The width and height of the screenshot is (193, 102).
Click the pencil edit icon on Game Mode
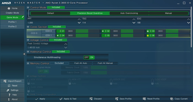coord(23,17)
